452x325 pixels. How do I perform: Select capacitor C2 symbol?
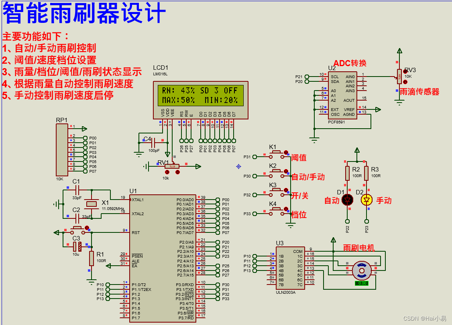click(x=77, y=218)
